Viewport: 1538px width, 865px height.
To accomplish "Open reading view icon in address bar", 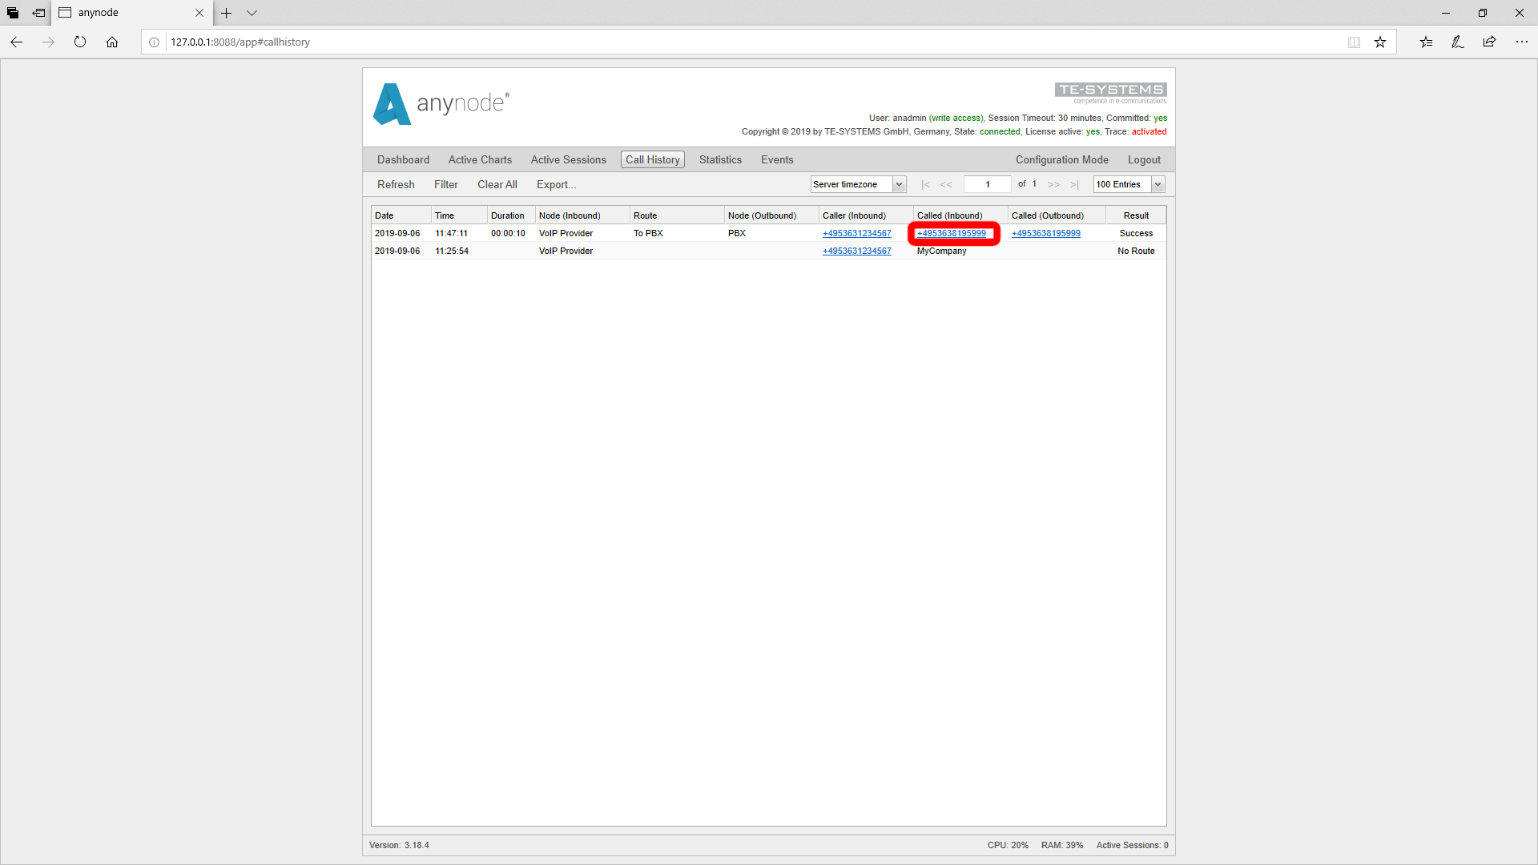I will 1354,42.
